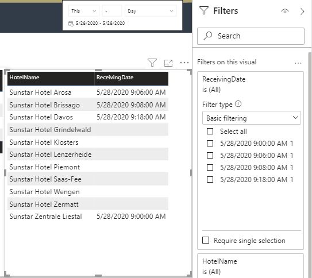This screenshot has width=312, height=278.
Task: Select the Sunstar Hotel Zermatt row
Action: click(88, 204)
